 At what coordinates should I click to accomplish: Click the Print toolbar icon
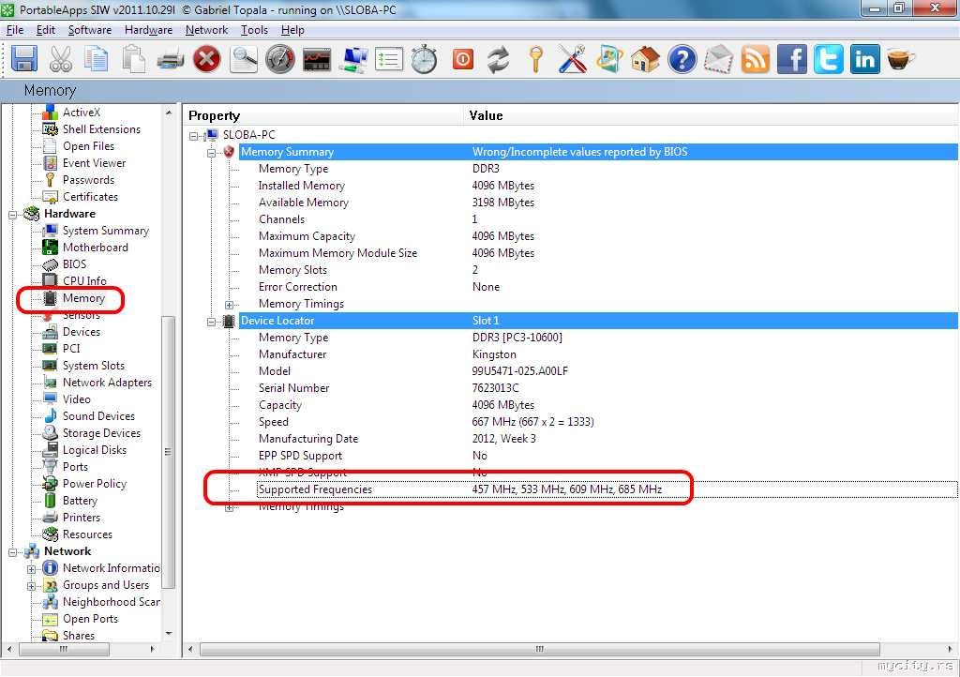(x=170, y=60)
